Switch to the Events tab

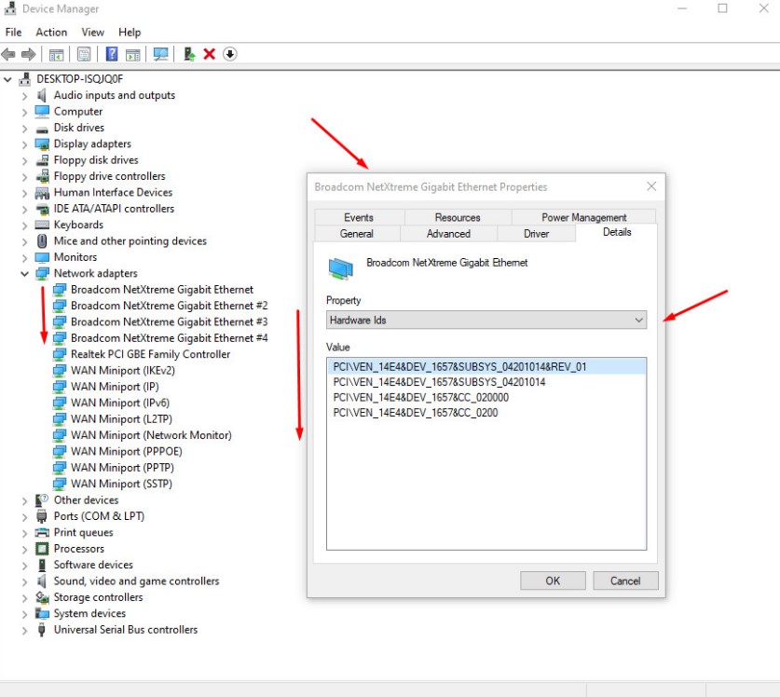(359, 217)
